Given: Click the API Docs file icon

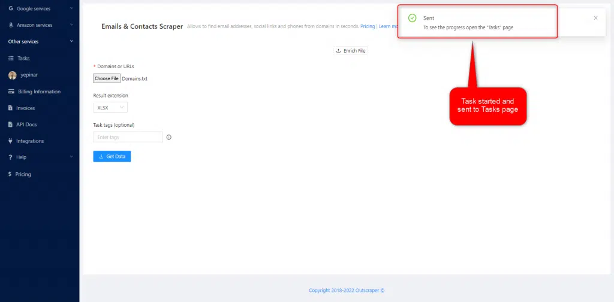Looking at the screenshot, I should [11, 124].
